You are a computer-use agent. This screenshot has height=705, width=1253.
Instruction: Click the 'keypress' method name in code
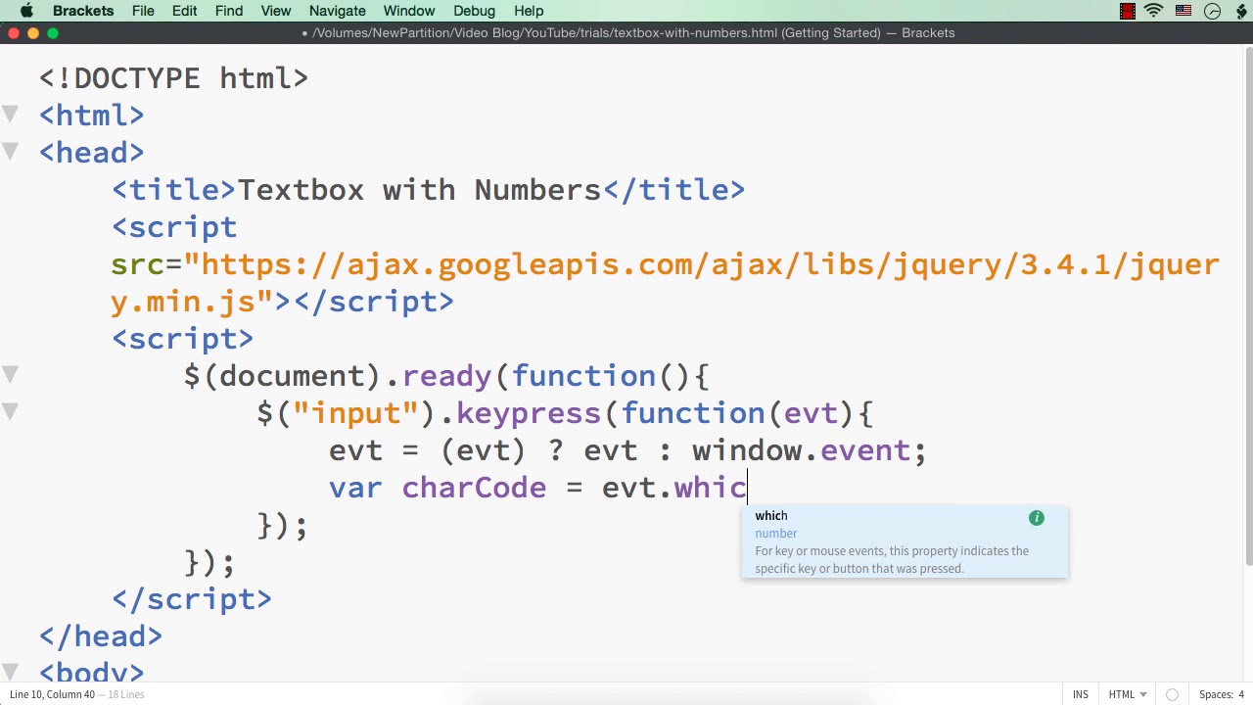point(529,413)
